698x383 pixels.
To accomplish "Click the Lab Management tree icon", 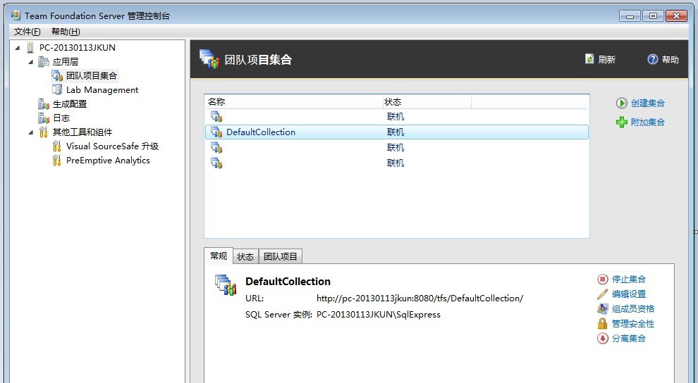I will pos(57,89).
